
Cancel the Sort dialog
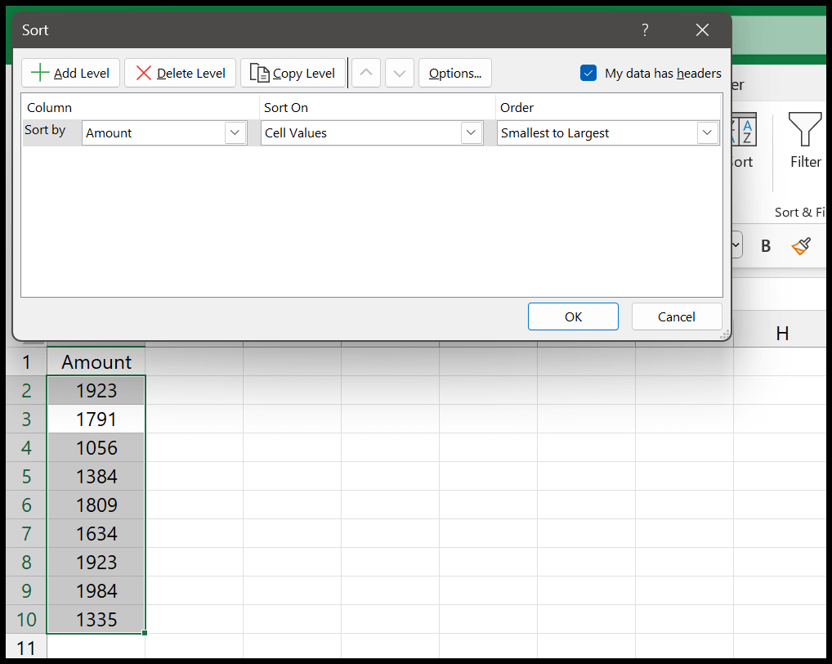677,316
